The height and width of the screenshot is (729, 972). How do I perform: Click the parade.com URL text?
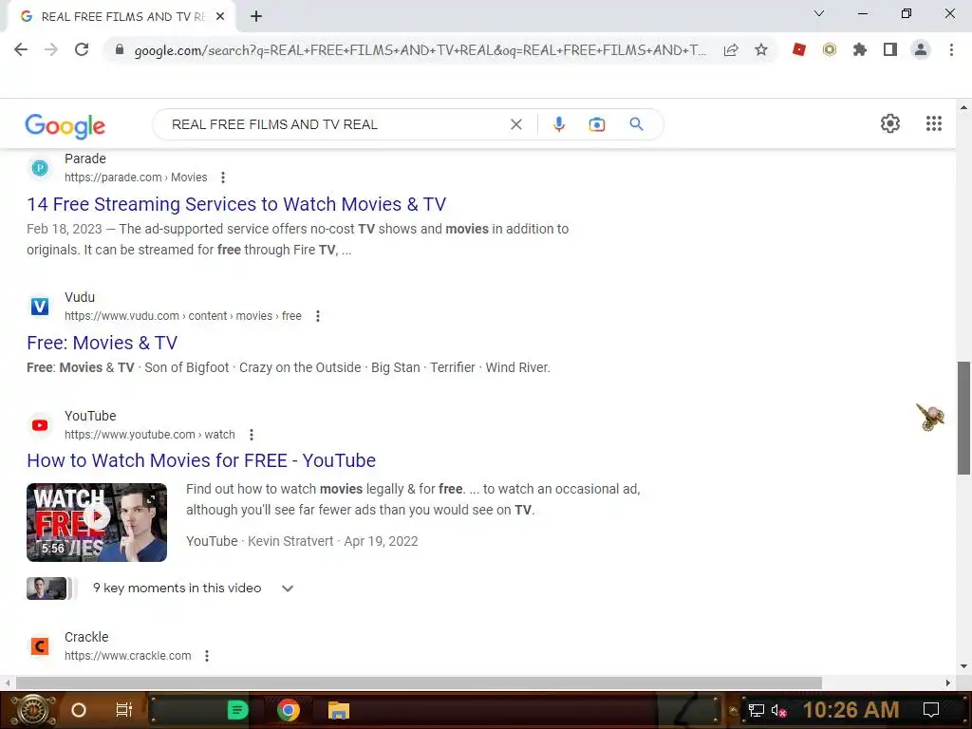(136, 178)
